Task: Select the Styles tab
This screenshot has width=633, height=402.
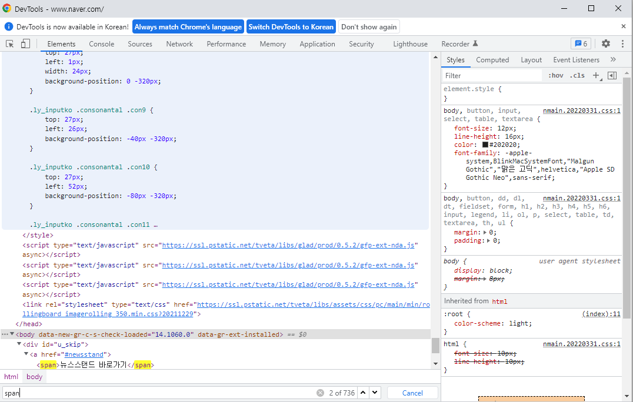Action: 455,60
